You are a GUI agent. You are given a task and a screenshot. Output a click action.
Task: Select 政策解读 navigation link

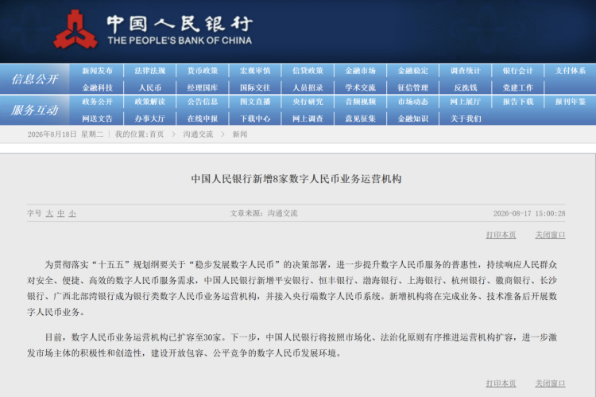(x=149, y=102)
